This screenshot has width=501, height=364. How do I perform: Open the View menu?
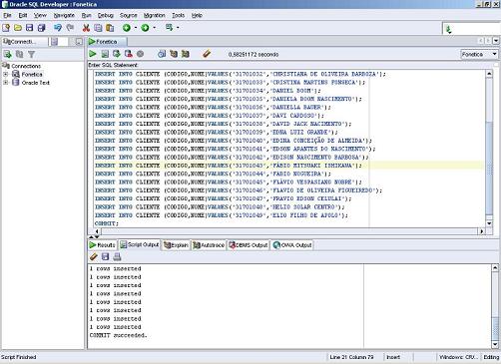point(40,15)
